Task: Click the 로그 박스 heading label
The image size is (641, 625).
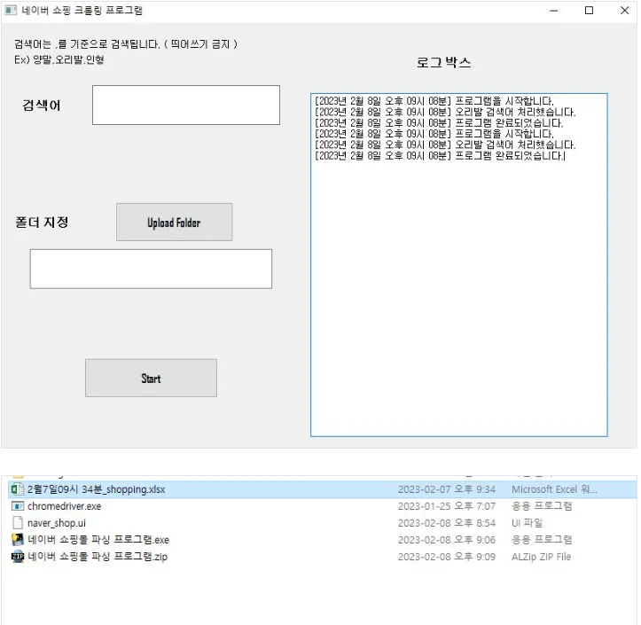Action: click(x=443, y=63)
